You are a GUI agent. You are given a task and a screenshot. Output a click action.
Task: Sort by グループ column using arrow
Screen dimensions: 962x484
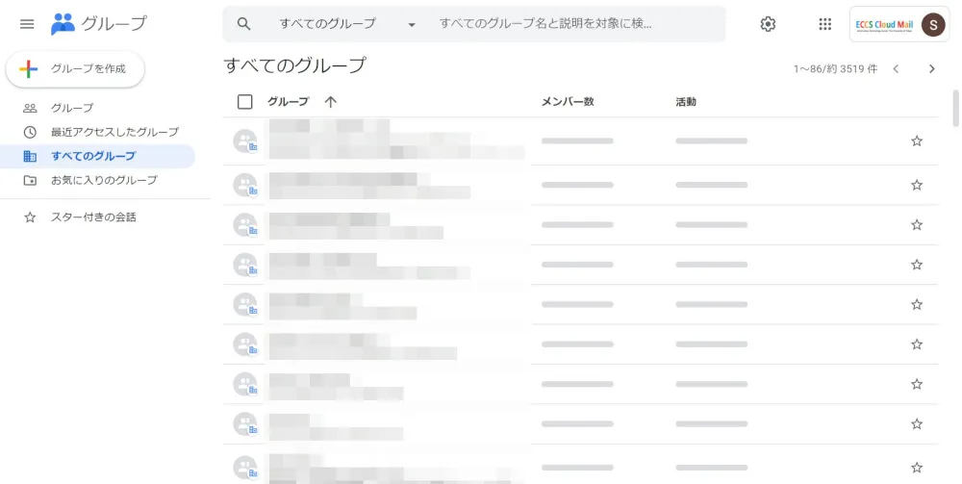coord(330,102)
